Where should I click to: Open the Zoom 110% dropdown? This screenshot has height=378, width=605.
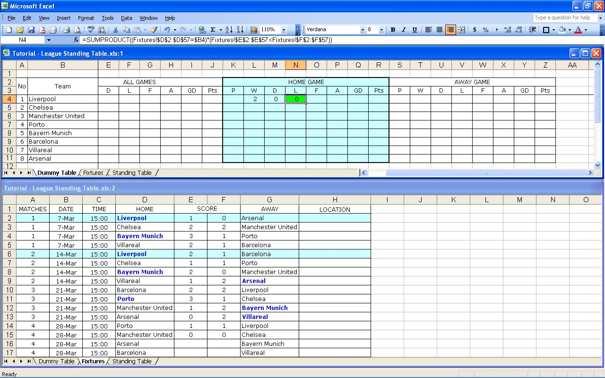point(284,30)
